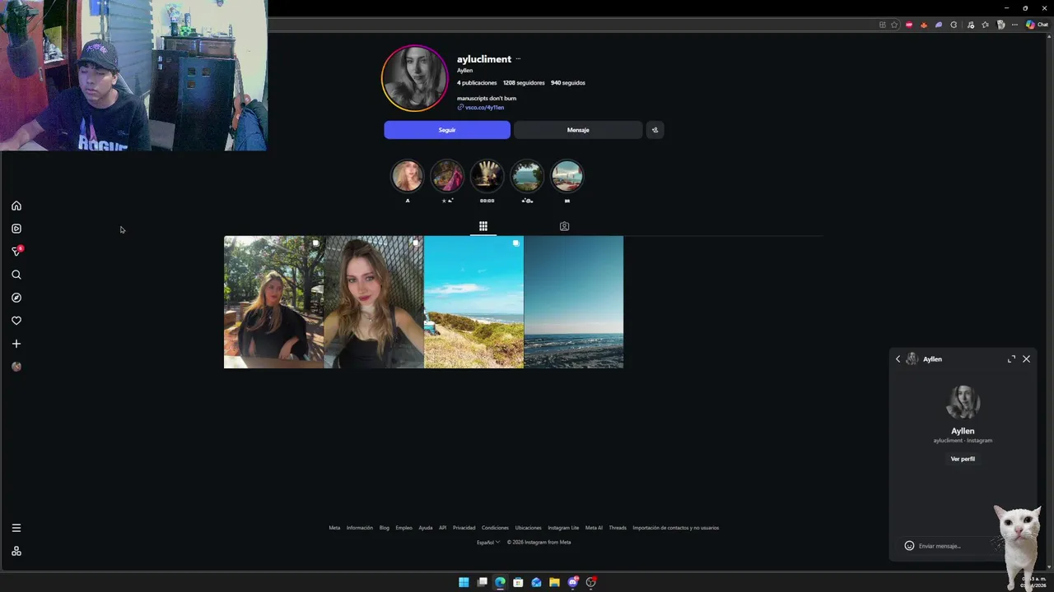Click the browser profile avatar icon
1054x592 pixels.
point(1001,25)
